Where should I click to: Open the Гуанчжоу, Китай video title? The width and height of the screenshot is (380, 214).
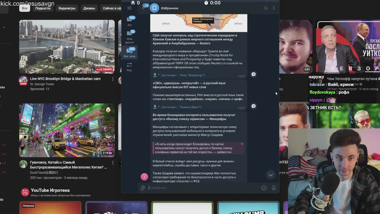tap(68, 165)
